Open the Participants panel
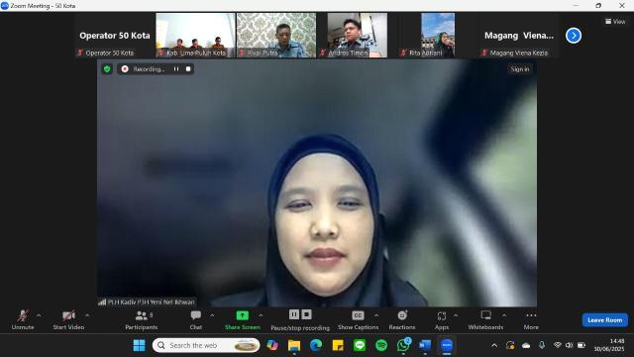Viewport: 634px width, 357px height. tap(141, 319)
